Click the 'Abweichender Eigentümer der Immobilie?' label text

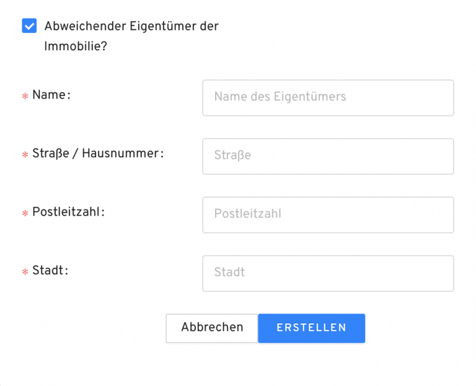point(131,27)
